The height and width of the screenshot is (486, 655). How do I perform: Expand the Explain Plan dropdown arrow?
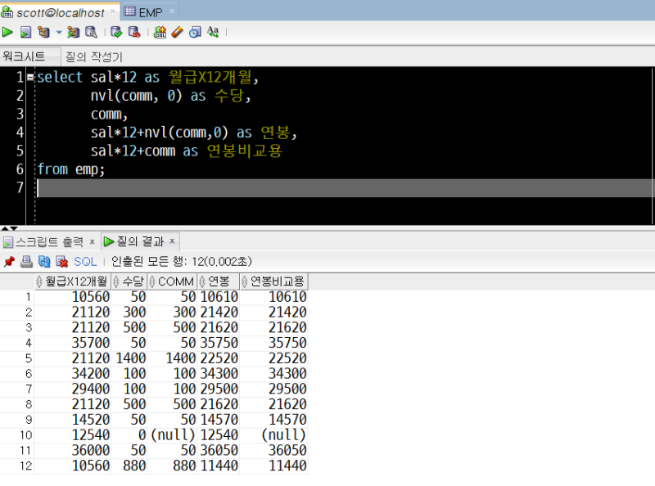point(58,31)
